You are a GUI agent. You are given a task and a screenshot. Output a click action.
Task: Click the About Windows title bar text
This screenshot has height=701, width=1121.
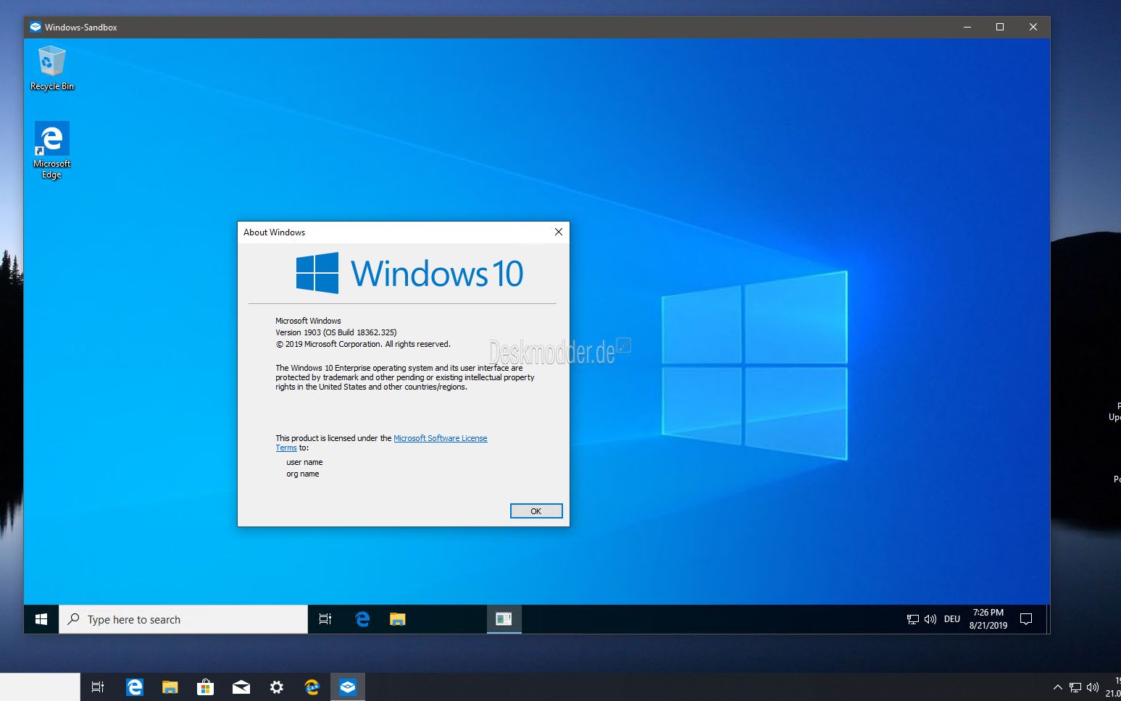(274, 232)
